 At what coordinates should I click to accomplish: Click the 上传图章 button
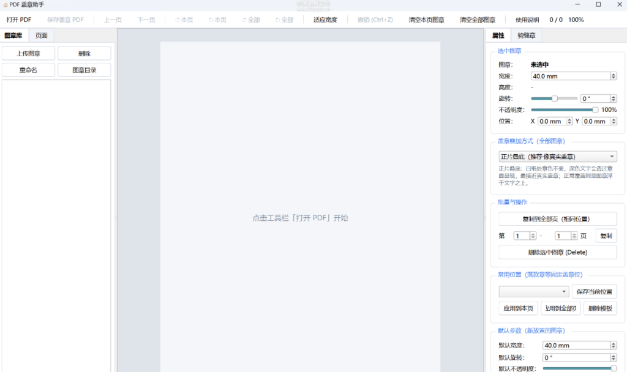pyautogui.click(x=28, y=53)
